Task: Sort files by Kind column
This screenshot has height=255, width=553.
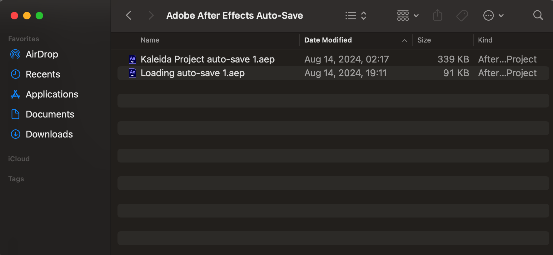Action: point(485,40)
